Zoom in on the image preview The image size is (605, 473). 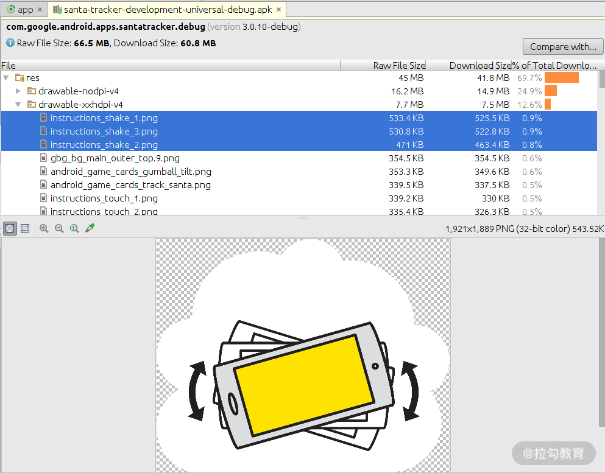[44, 228]
